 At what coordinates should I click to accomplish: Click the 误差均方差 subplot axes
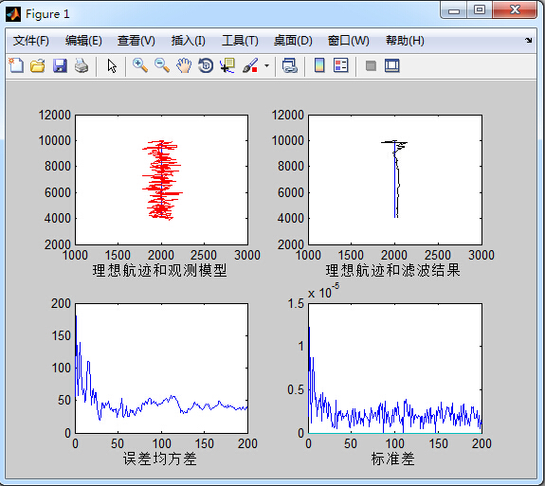162,369
